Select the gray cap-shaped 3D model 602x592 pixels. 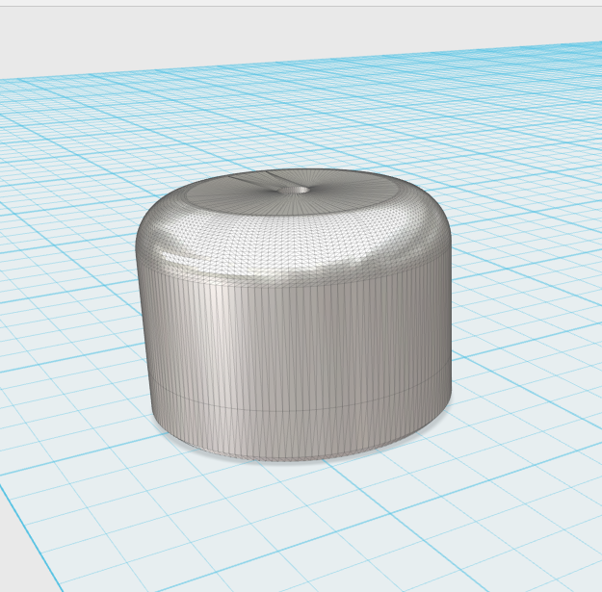(294, 315)
